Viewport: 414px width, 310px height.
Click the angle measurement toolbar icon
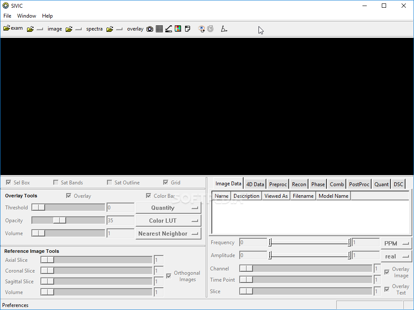tap(224, 29)
